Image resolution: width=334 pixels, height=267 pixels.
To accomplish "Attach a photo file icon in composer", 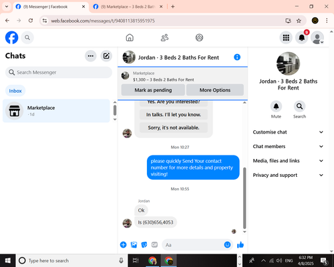I will tap(134, 245).
